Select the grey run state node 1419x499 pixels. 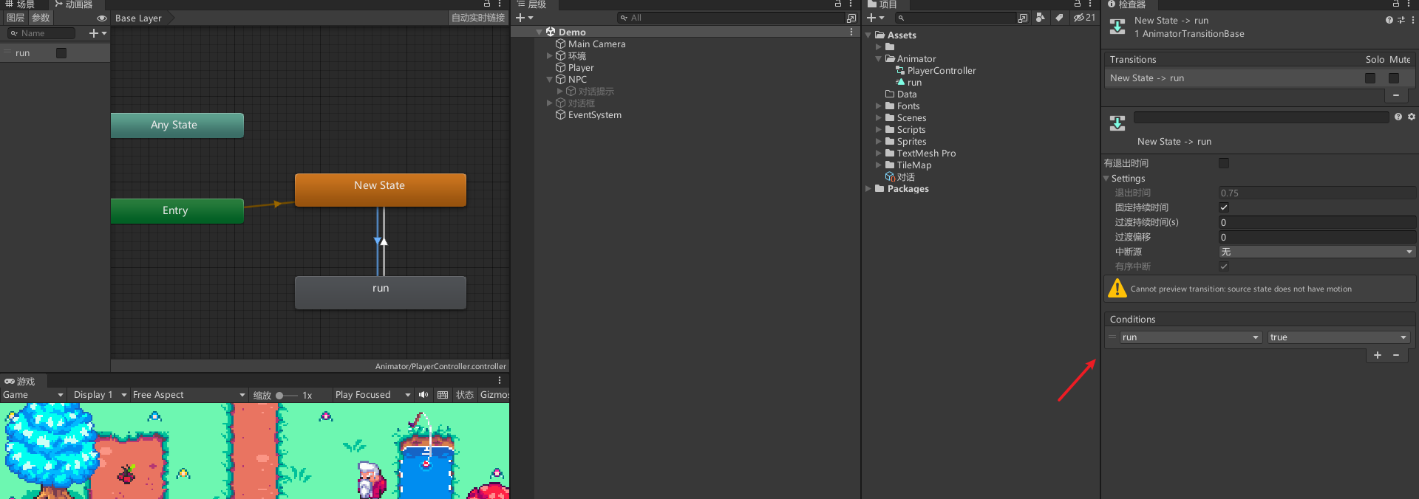[380, 292]
